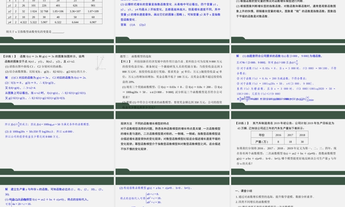This screenshot has width=345, height=207.
Task: Select the quadratic model slide beginning 解 建立生产量
Action: click(55, 193)
